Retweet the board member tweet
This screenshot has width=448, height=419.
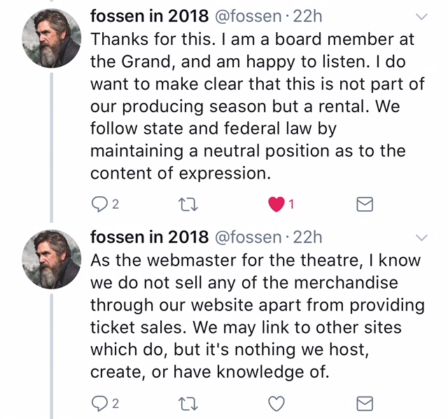coord(188,205)
